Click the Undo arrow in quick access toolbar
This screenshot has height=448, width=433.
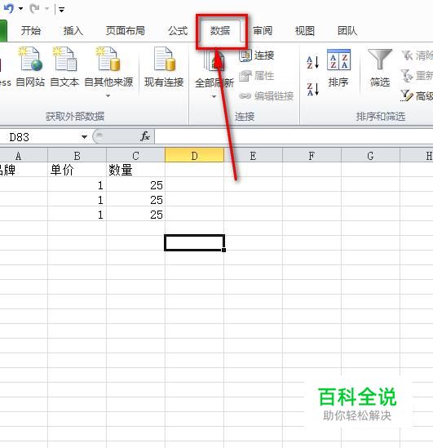pos(9,9)
